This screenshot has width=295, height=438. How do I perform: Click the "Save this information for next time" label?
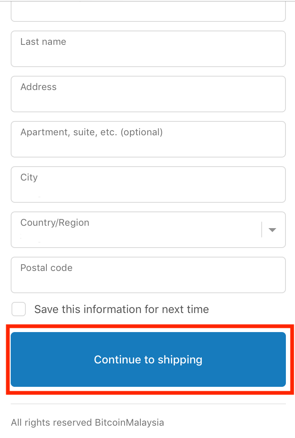(x=121, y=309)
